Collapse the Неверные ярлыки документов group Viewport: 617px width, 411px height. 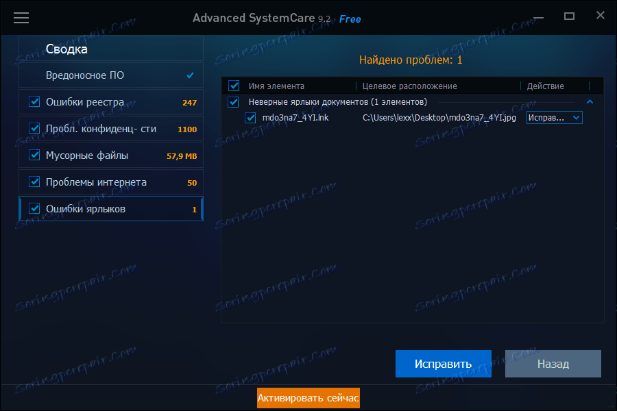[x=590, y=102]
